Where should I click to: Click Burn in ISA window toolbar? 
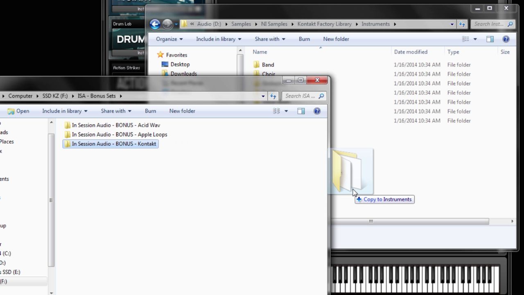pos(150,111)
